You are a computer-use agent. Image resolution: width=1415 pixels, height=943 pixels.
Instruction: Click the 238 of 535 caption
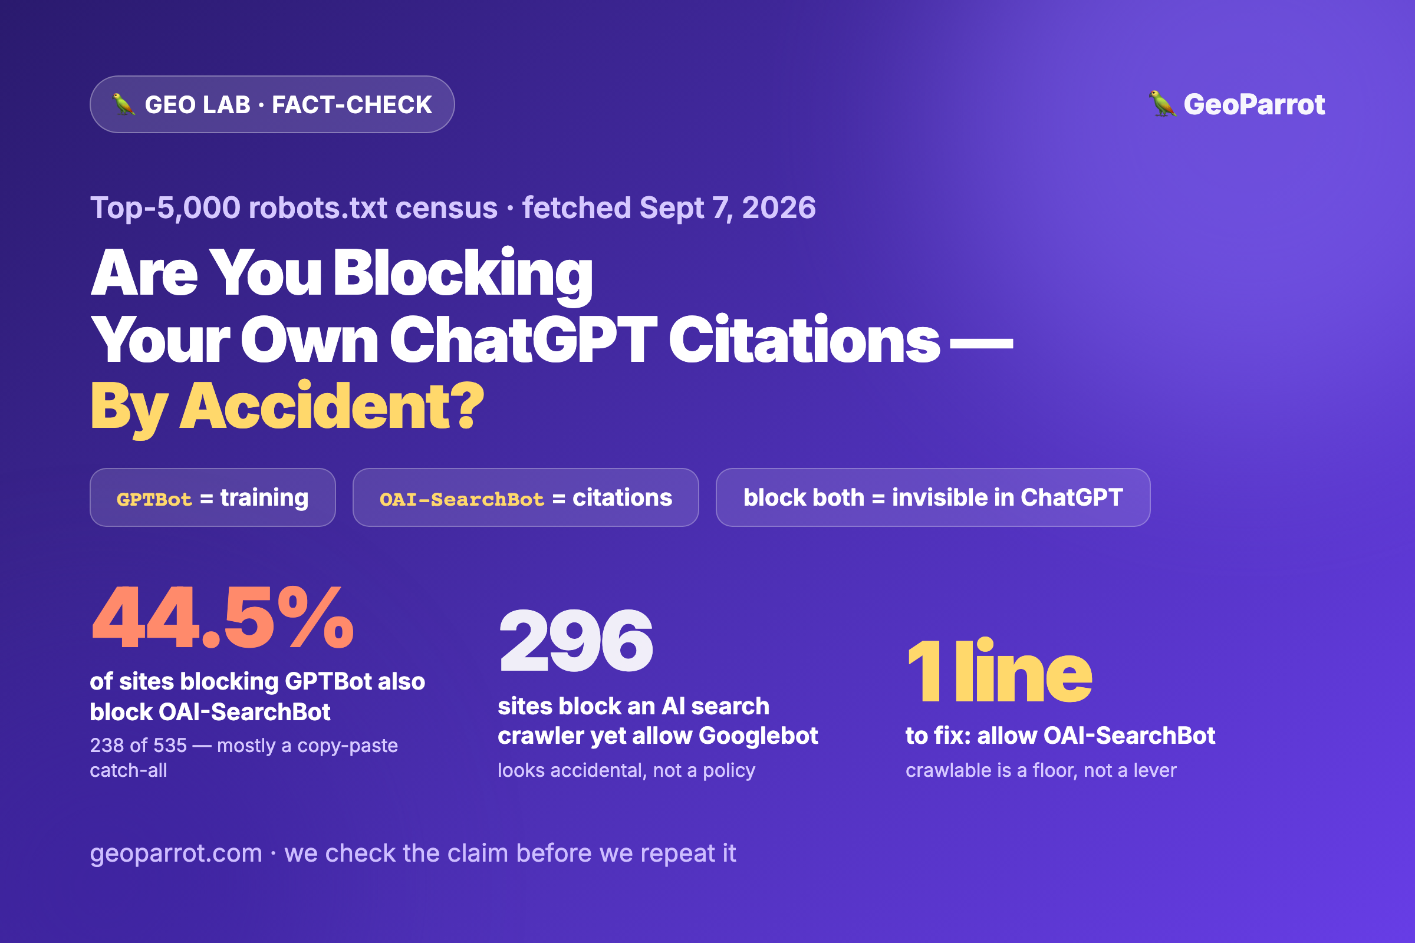243,758
